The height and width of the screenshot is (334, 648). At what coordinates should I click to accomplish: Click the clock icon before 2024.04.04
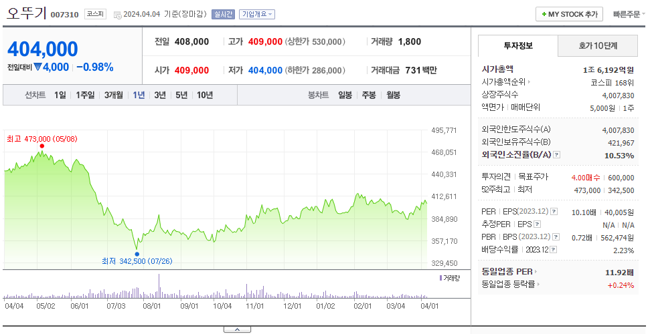coord(117,15)
